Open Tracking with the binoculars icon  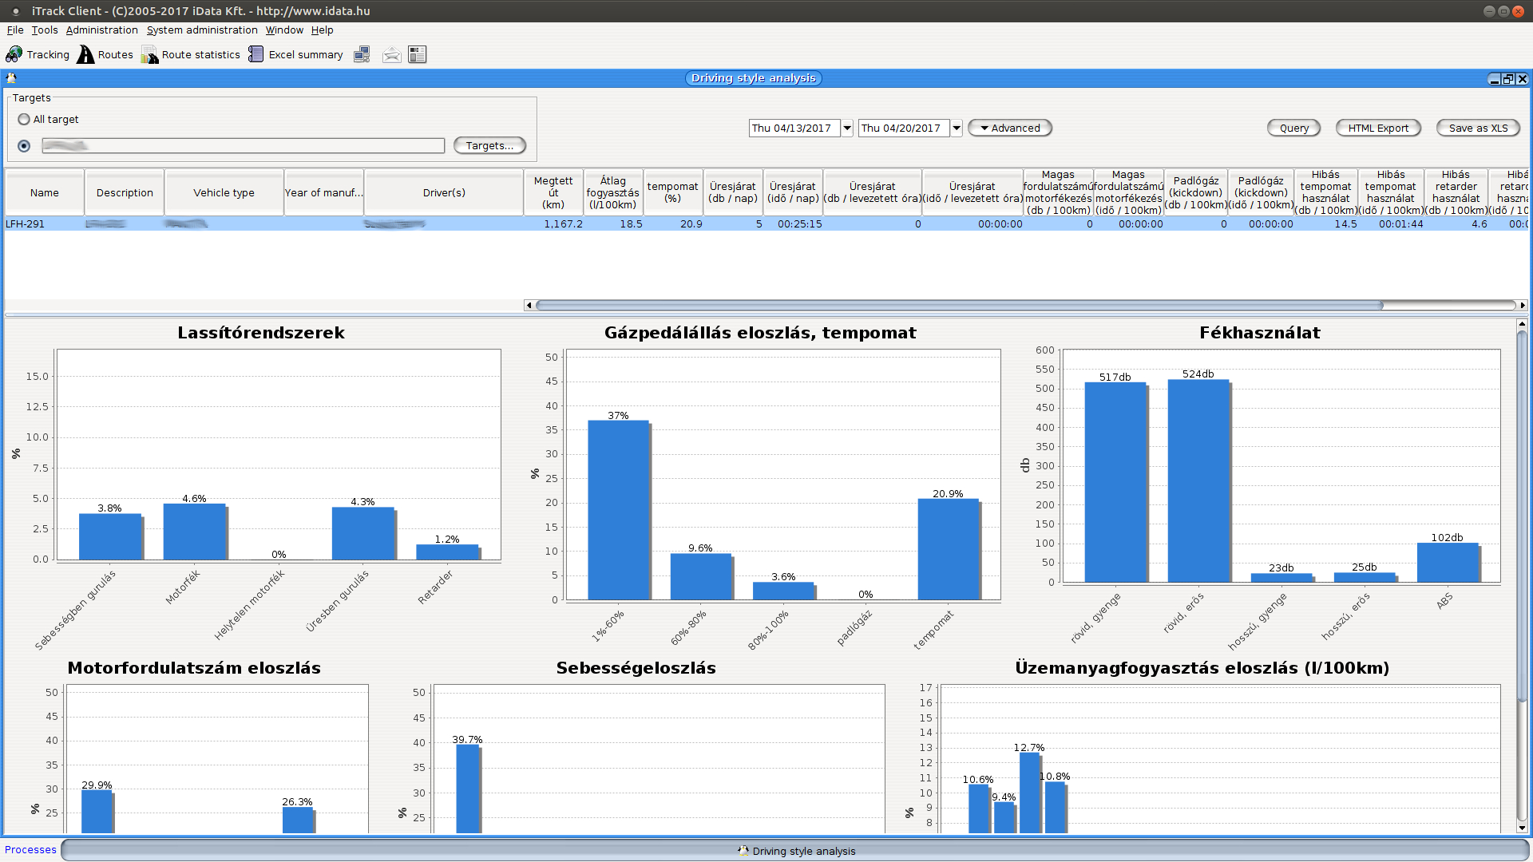14,54
